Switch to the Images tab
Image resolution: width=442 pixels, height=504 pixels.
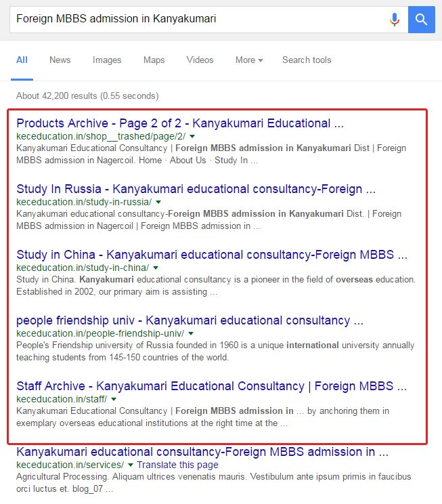pos(107,60)
